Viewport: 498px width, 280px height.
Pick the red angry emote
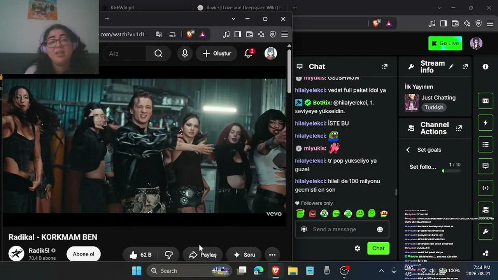[x=312, y=213]
